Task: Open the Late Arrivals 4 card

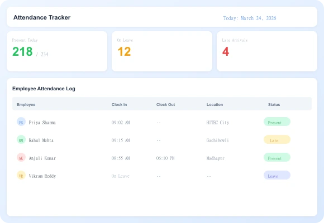Action: (x=267, y=51)
